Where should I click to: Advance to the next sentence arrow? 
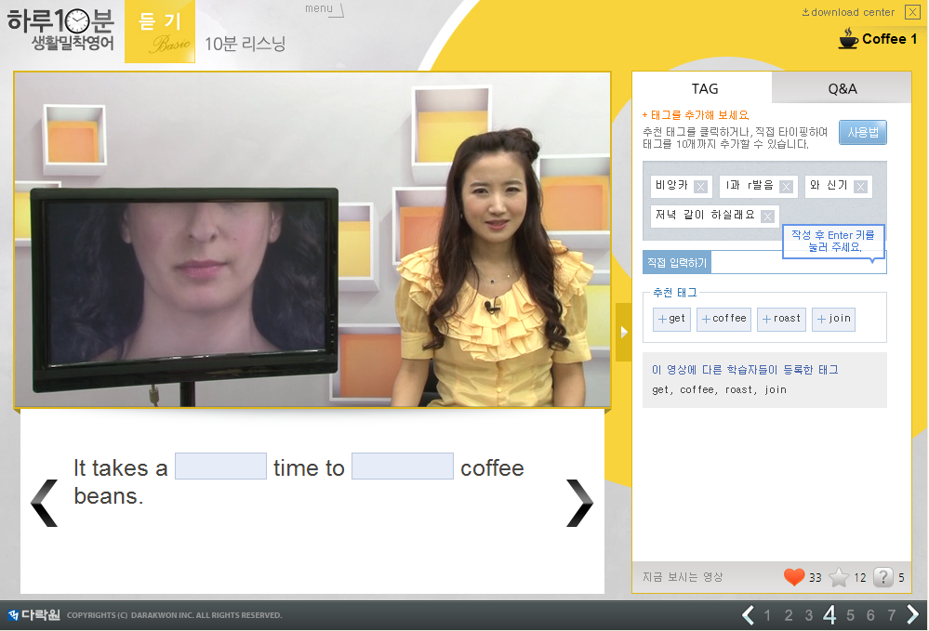578,503
